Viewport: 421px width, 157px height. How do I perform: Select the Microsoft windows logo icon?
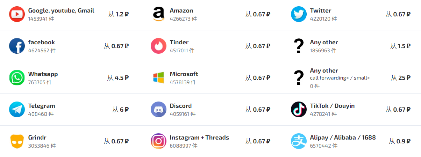[158, 78]
